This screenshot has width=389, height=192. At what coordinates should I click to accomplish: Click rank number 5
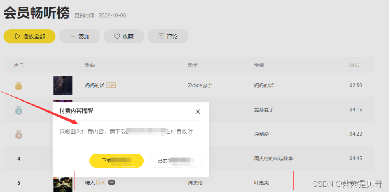pyautogui.click(x=19, y=183)
